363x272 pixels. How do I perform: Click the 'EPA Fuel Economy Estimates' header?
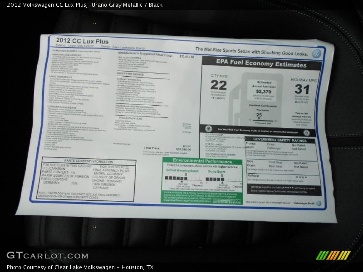click(261, 63)
